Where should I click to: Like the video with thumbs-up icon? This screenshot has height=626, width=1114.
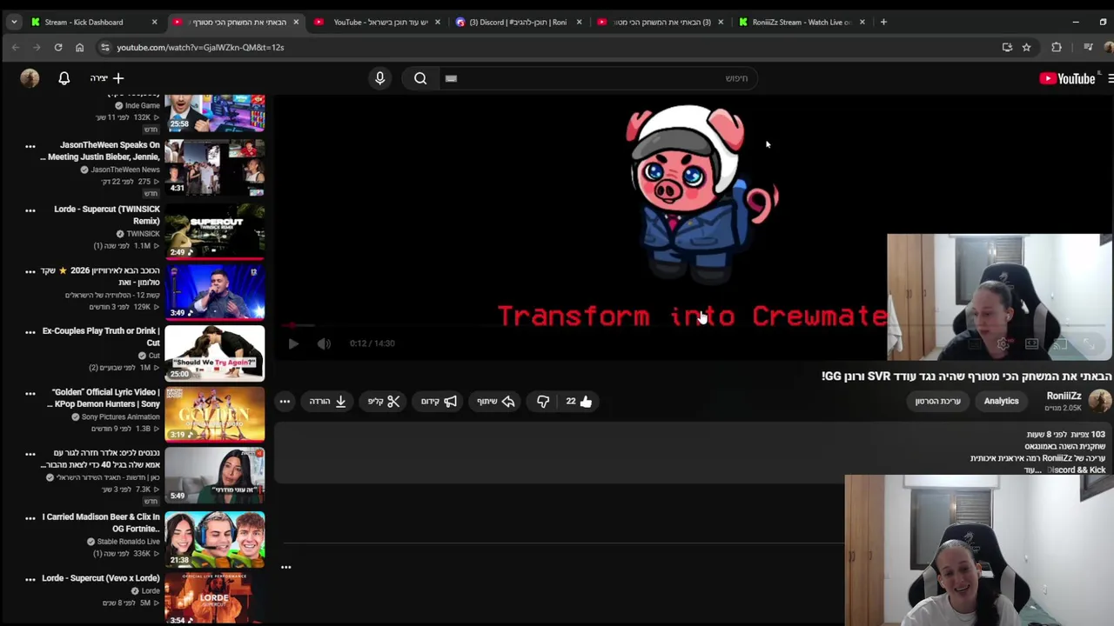pyautogui.click(x=580, y=401)
